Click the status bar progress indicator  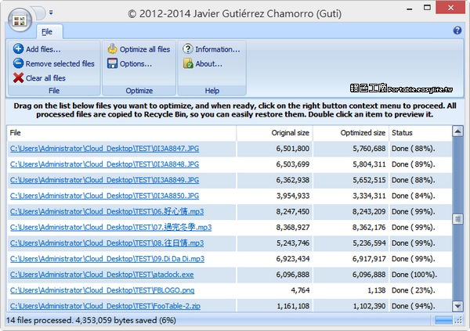click(x=443, y=321)
